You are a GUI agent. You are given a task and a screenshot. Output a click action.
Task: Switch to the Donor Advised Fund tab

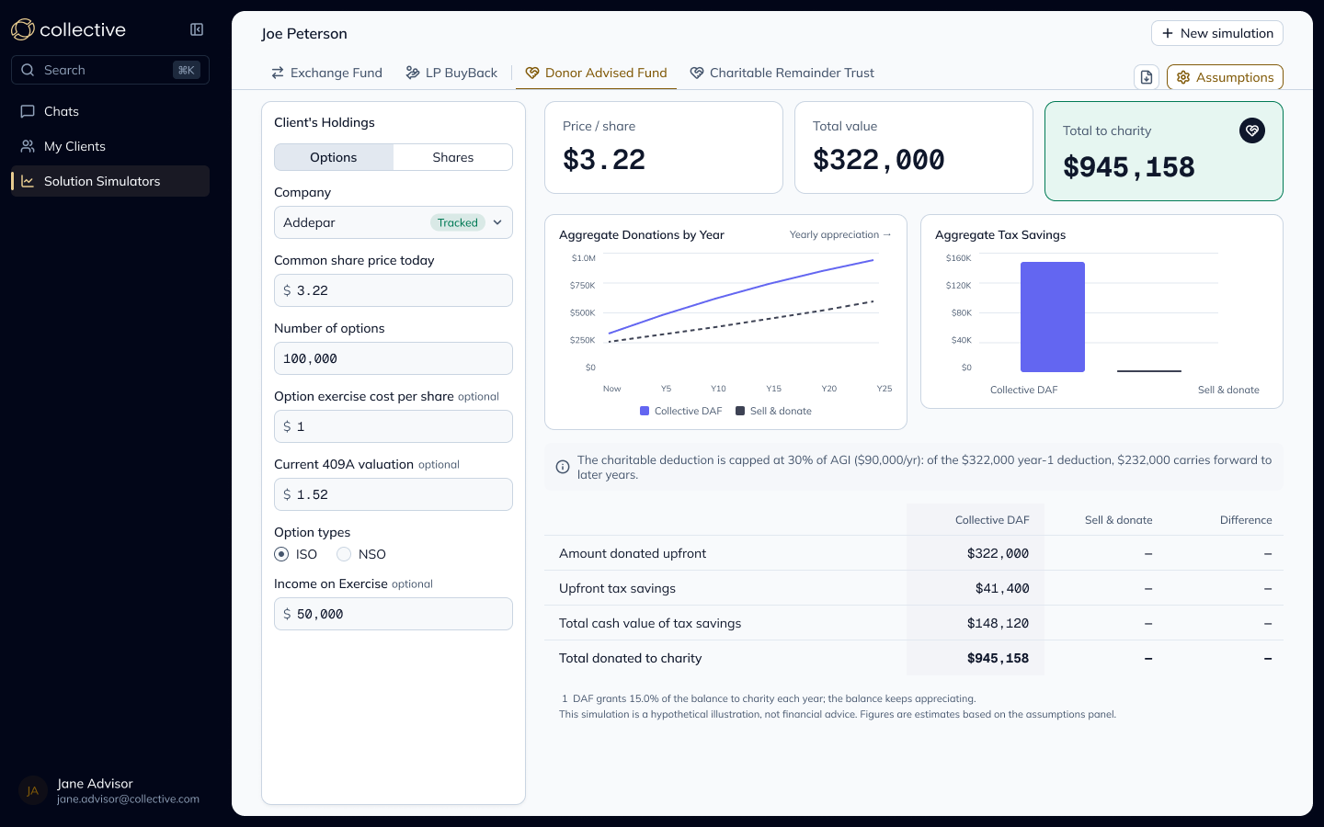596,73
